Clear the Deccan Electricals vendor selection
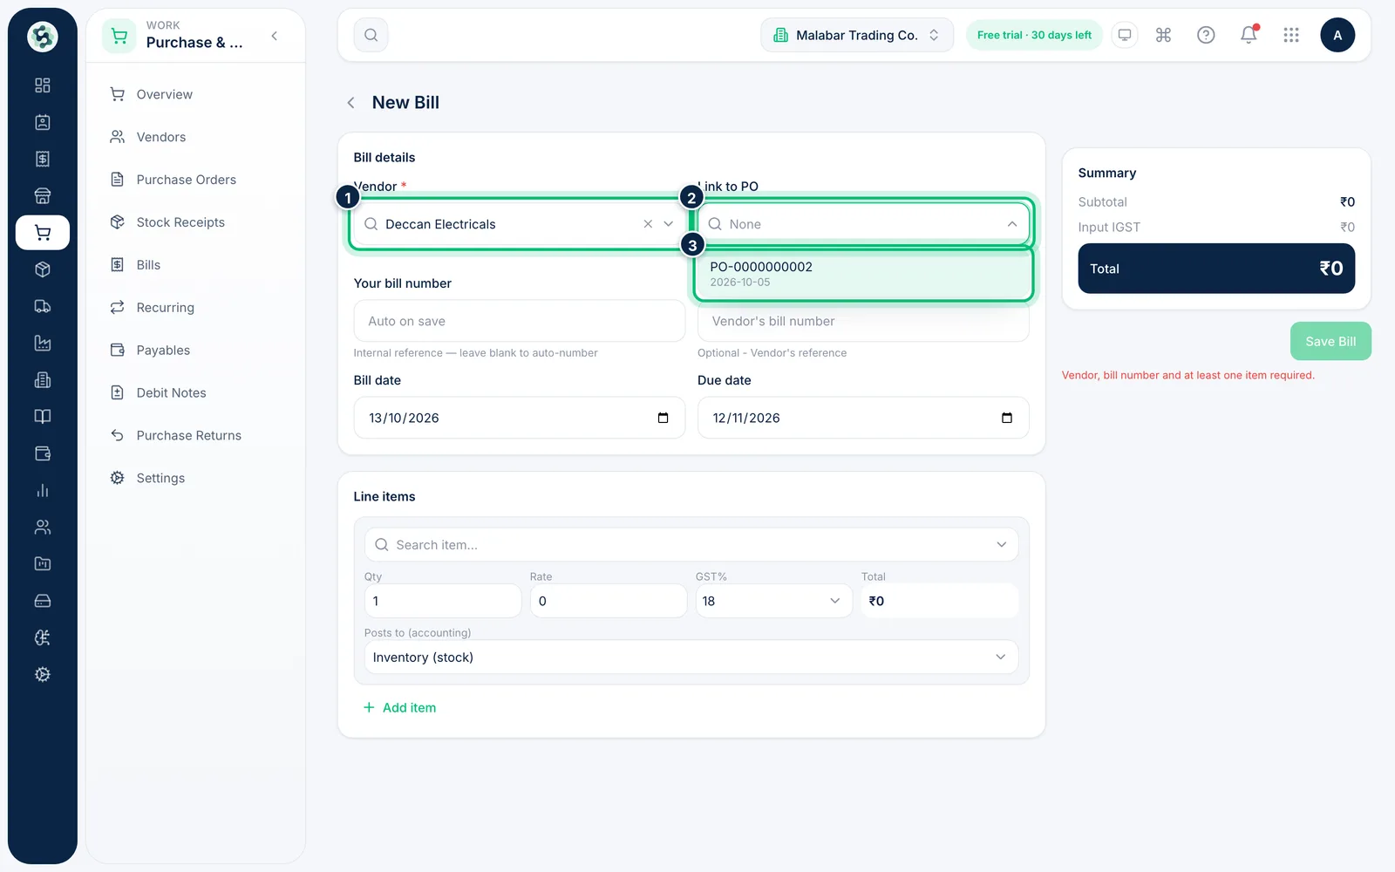The image size is (1395, 872). pyautogui.click(x=648, y=224)
